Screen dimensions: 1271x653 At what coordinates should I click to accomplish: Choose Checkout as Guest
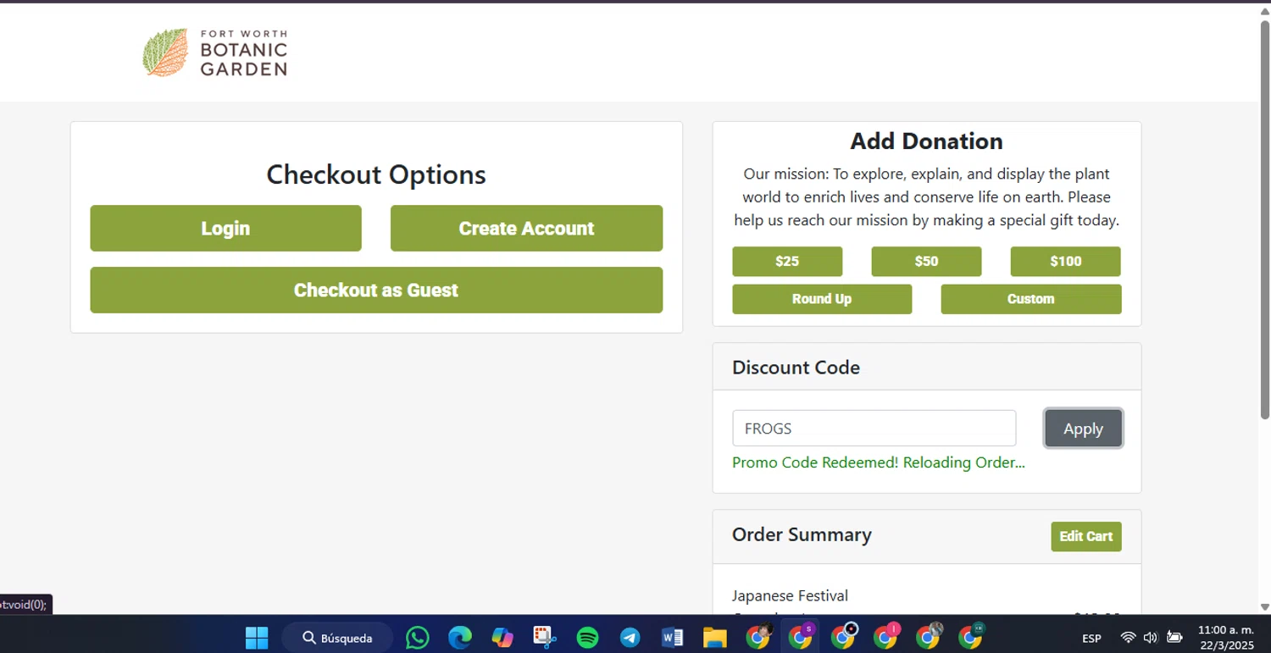(376, 290)
